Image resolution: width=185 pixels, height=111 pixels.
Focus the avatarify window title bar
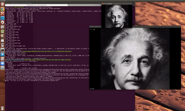[117, 4]
